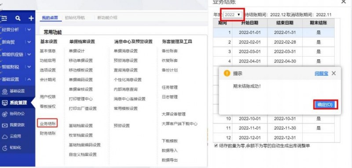
Task: Open 用户权限 menu entry
Action: point(48,97)
